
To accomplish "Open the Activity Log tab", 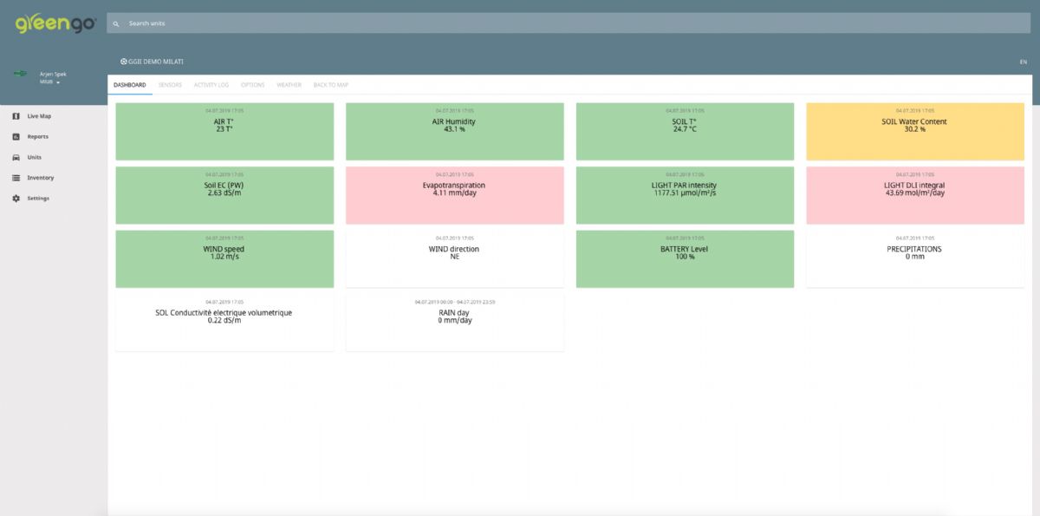I will point(211,85).
